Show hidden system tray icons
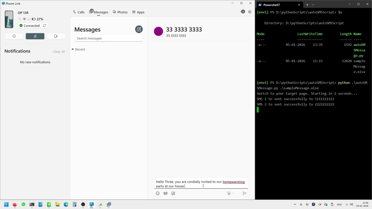The height and width of the screenshot is (209, 372). (295, 205)
